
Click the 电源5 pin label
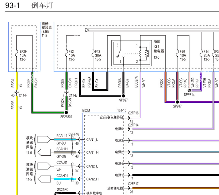click(119, 129)
